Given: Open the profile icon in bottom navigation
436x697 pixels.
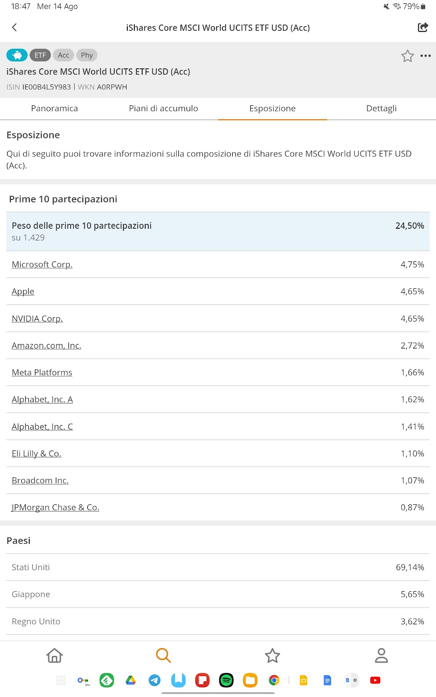Looking at the screenshot, I should click(x=381, y=655).
